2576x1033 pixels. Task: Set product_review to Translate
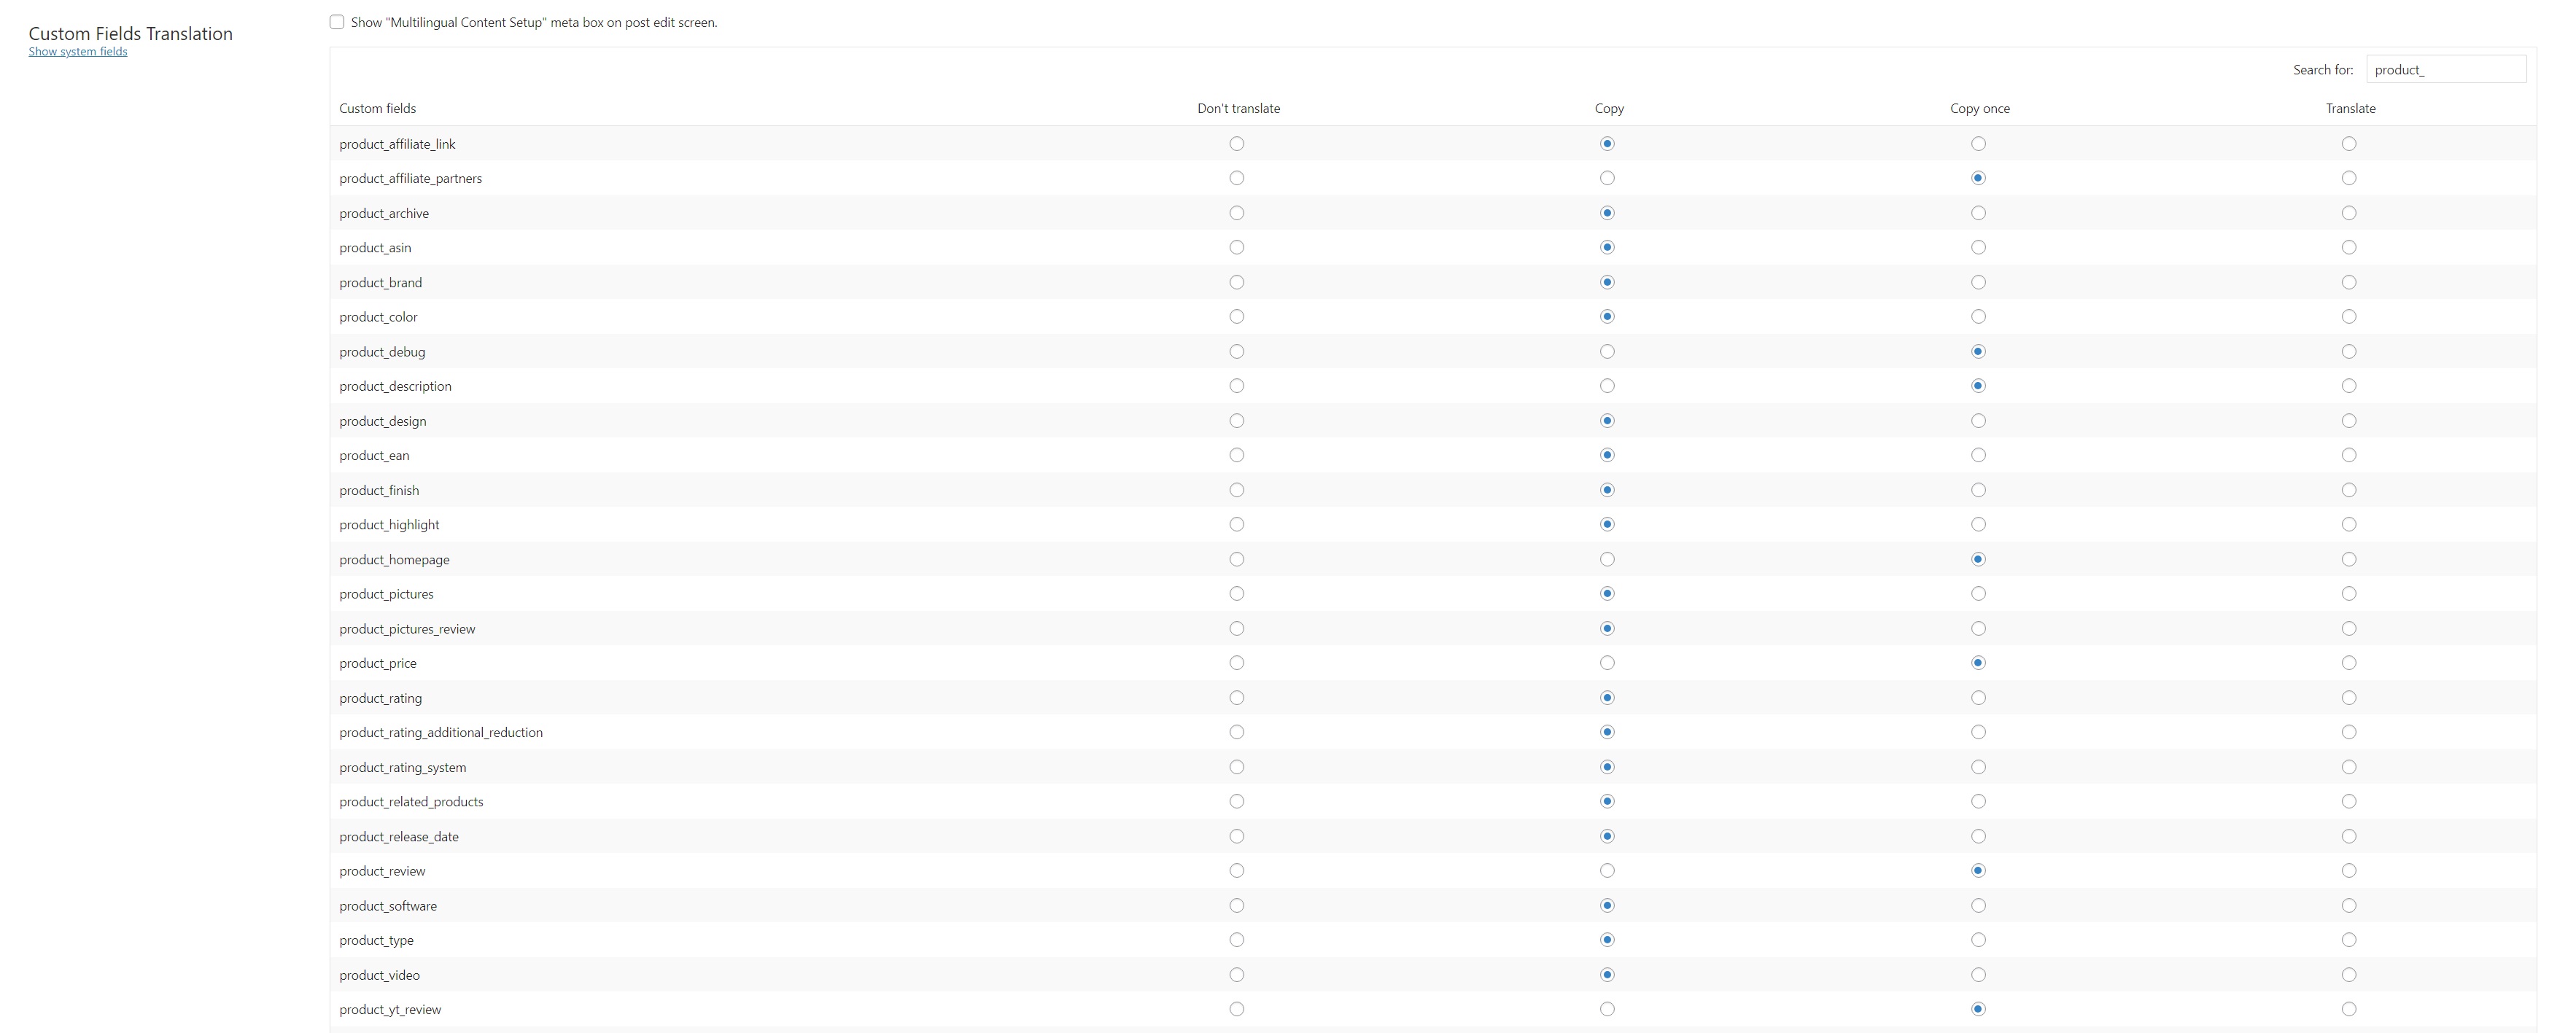(2349, 871)
